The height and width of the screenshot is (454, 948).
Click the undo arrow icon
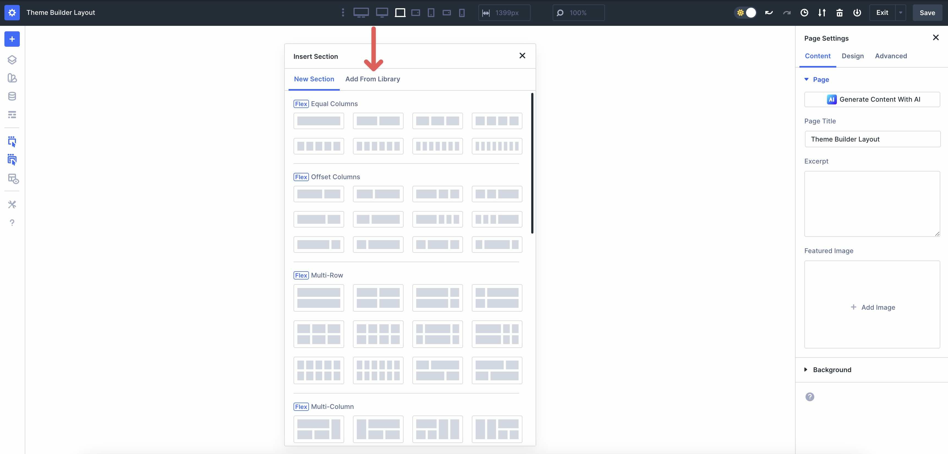tap(769, 12)
